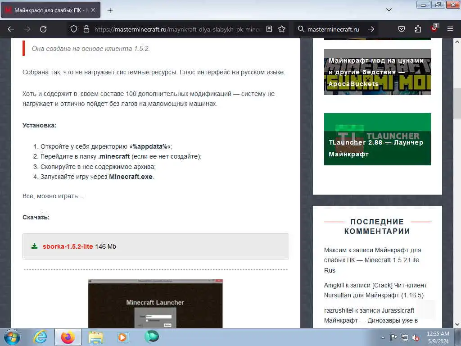The image size is (461, 346).
Task: Toggle reader view icon
Action: coord(269,29)
